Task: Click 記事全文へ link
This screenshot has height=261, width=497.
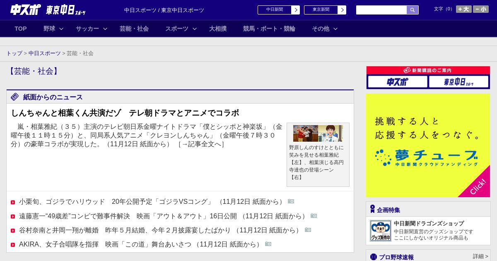Action: (201, 144)
